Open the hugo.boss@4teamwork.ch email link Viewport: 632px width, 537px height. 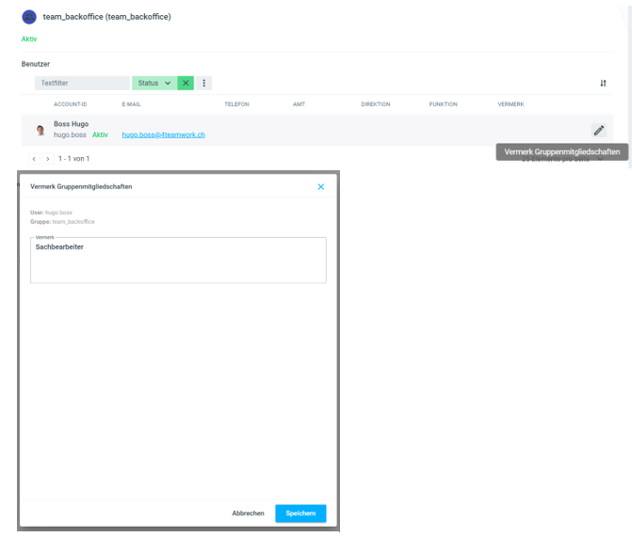164,135
